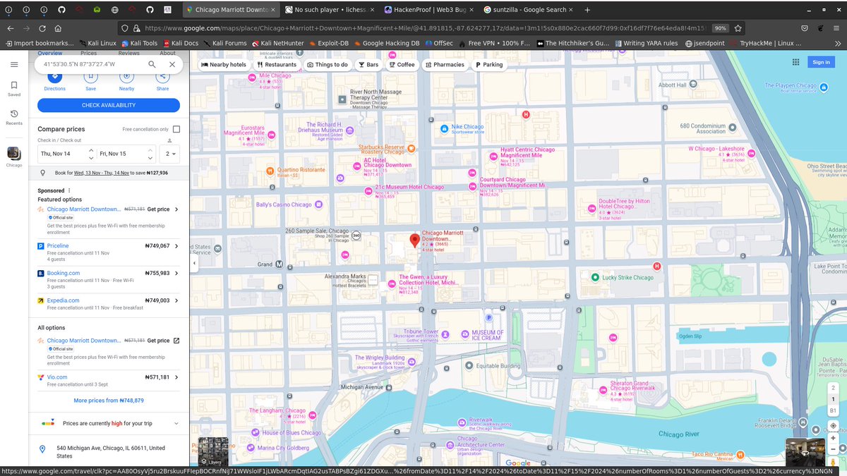Zoom in with the plus button
Screen dimensions: 847x476
click(x=834, y=438)
